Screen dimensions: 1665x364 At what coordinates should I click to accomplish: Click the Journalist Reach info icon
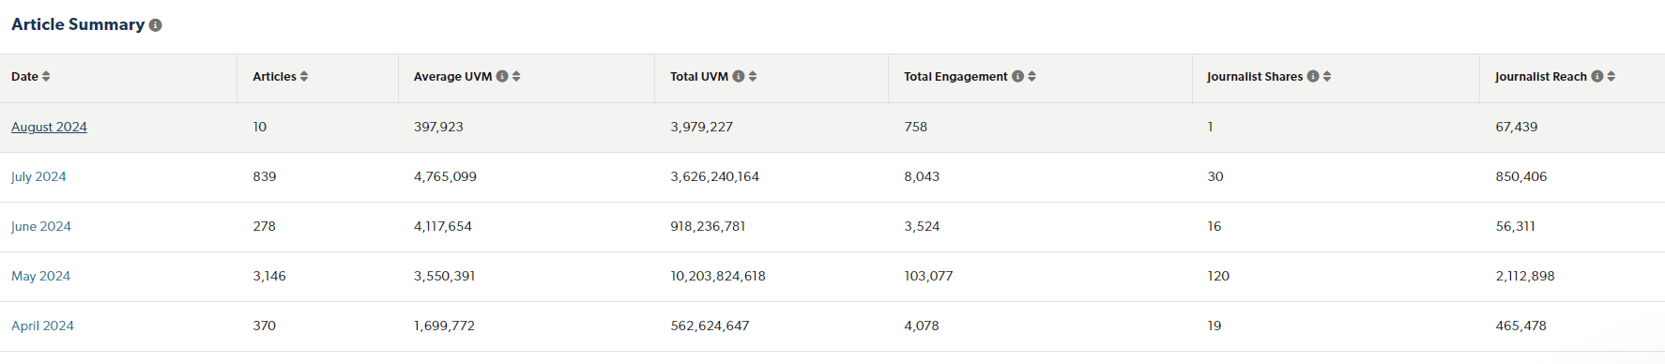1596,76
